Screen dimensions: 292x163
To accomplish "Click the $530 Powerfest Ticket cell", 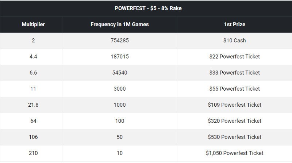I will coord(234,137).
